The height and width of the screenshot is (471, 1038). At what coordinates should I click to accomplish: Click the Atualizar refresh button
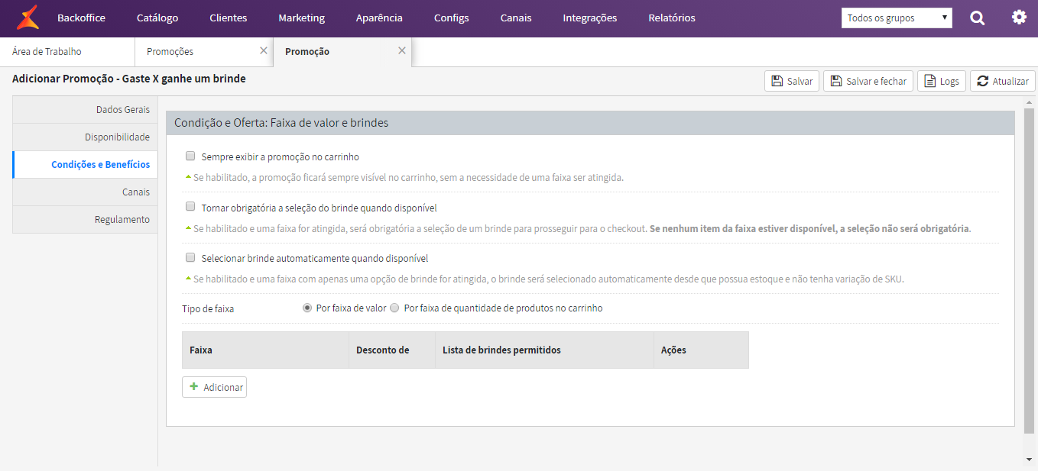point(1003,81)
